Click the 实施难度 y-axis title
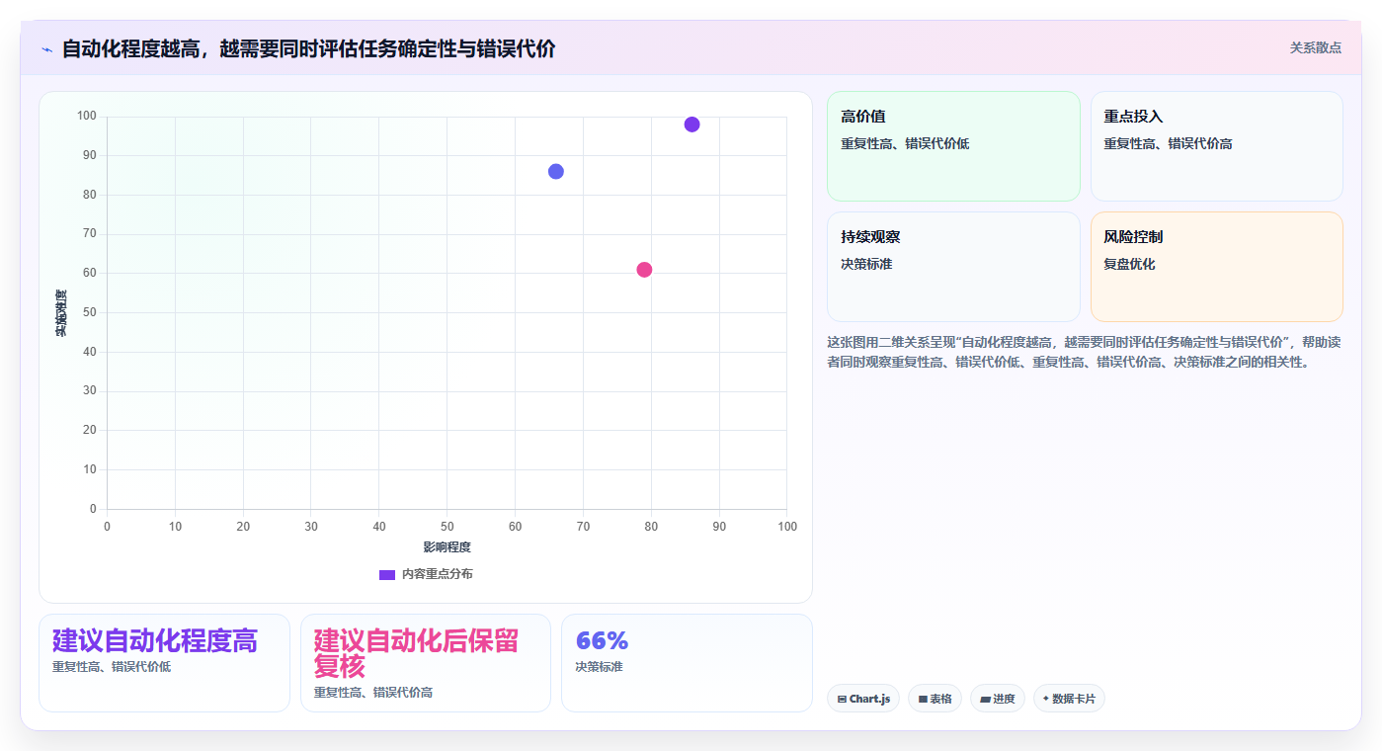Image resolution: width=1382 pixels, height=751 pixels. tap(61, 313)
